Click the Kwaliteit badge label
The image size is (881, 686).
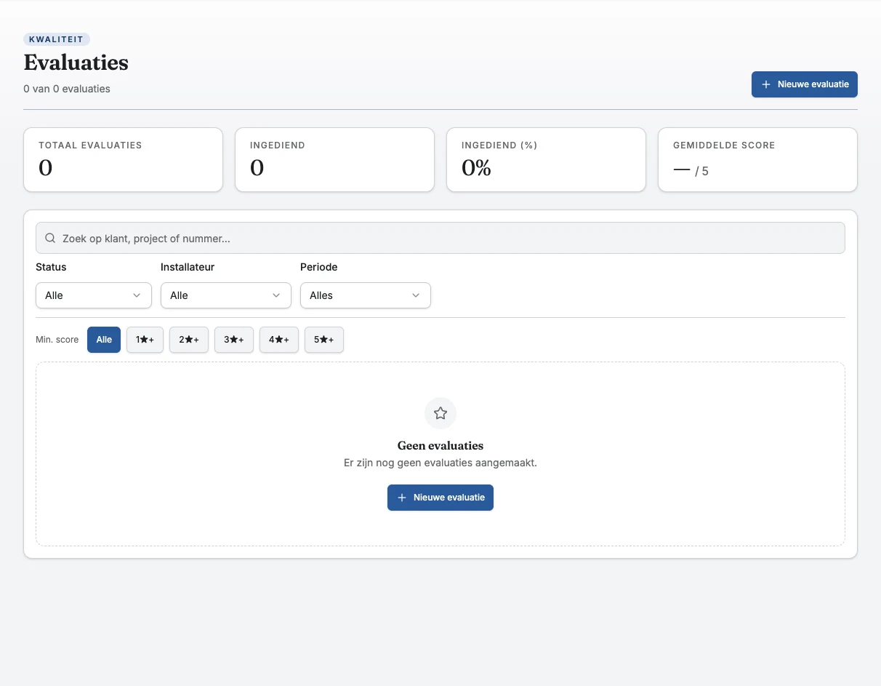coord(57,39)
